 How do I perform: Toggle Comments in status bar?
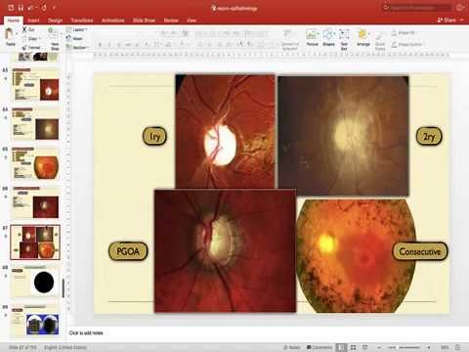(x=320, y=347)
